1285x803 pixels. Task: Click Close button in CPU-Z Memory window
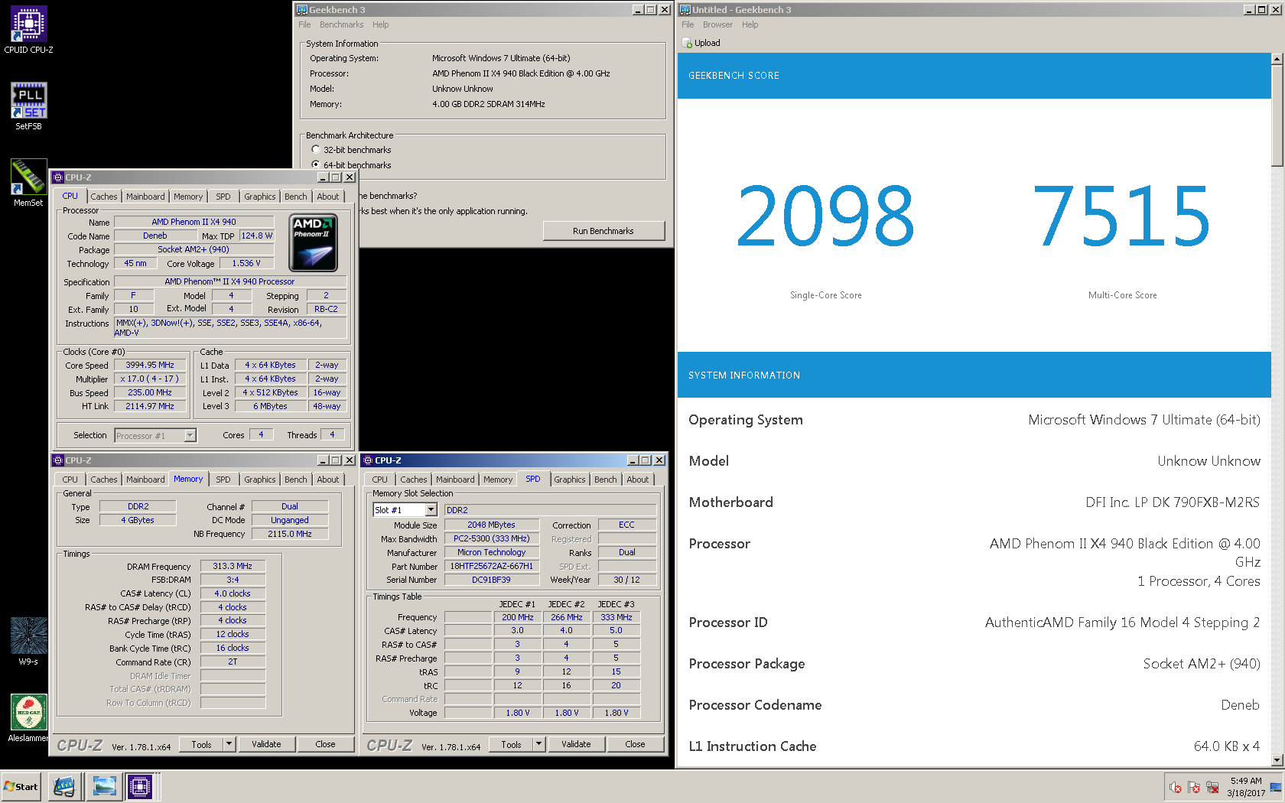point(325,744)
